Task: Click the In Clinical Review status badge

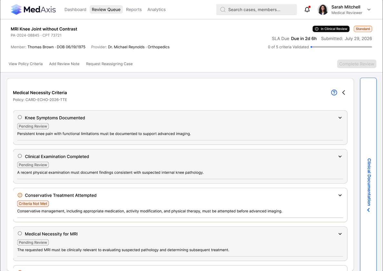Action: pyautogui.click(x=331, y=29)
